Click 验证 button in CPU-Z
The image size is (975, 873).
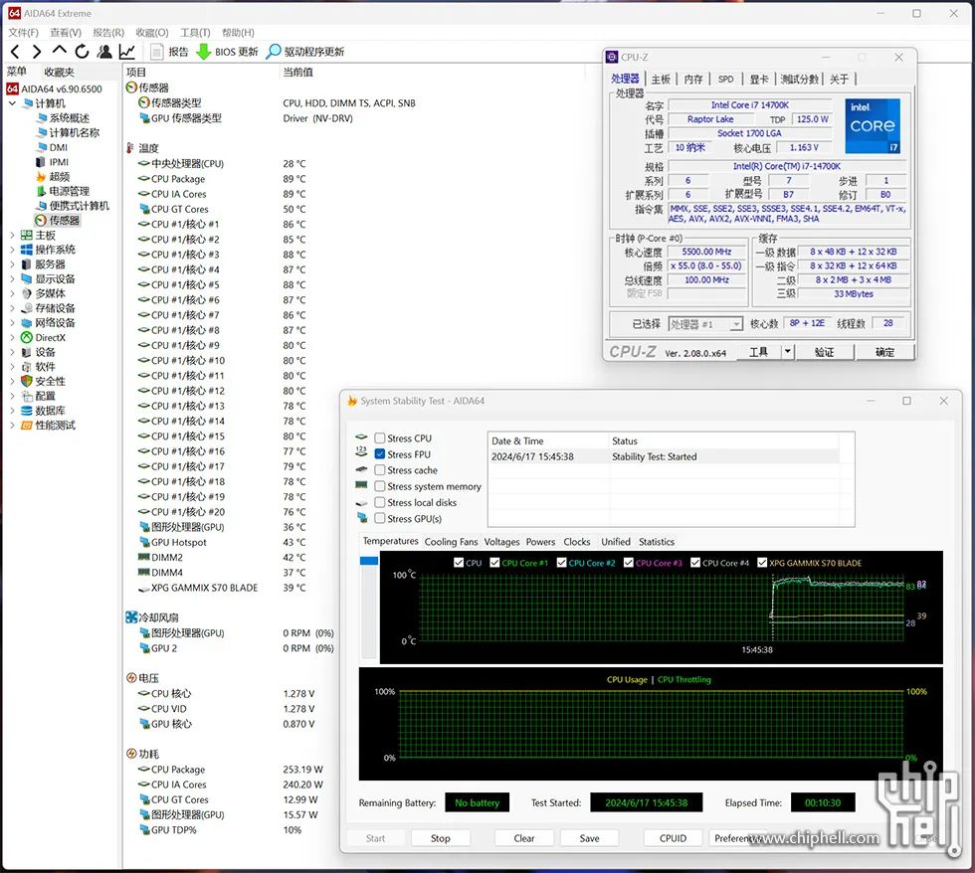coord(824,352)
